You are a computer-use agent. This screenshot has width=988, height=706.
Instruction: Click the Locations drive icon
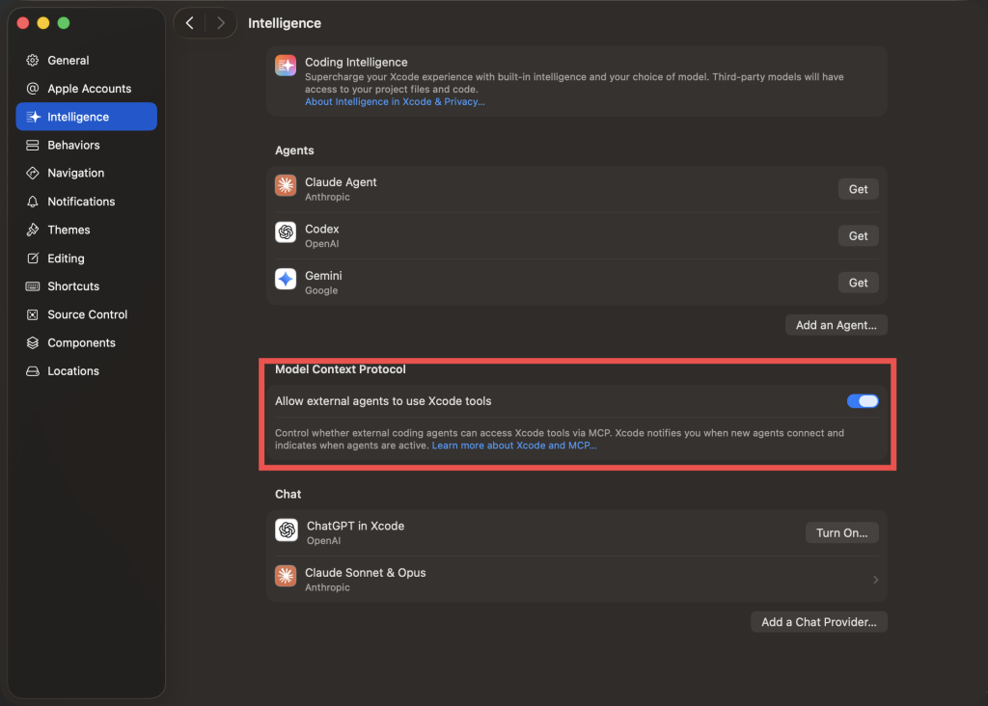[x=33, y=371]
